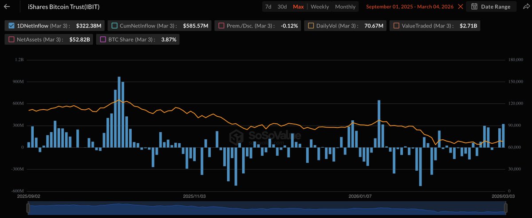
Task: Click the 2025/09/02 x-axis date label
Action: click(28, 196)
